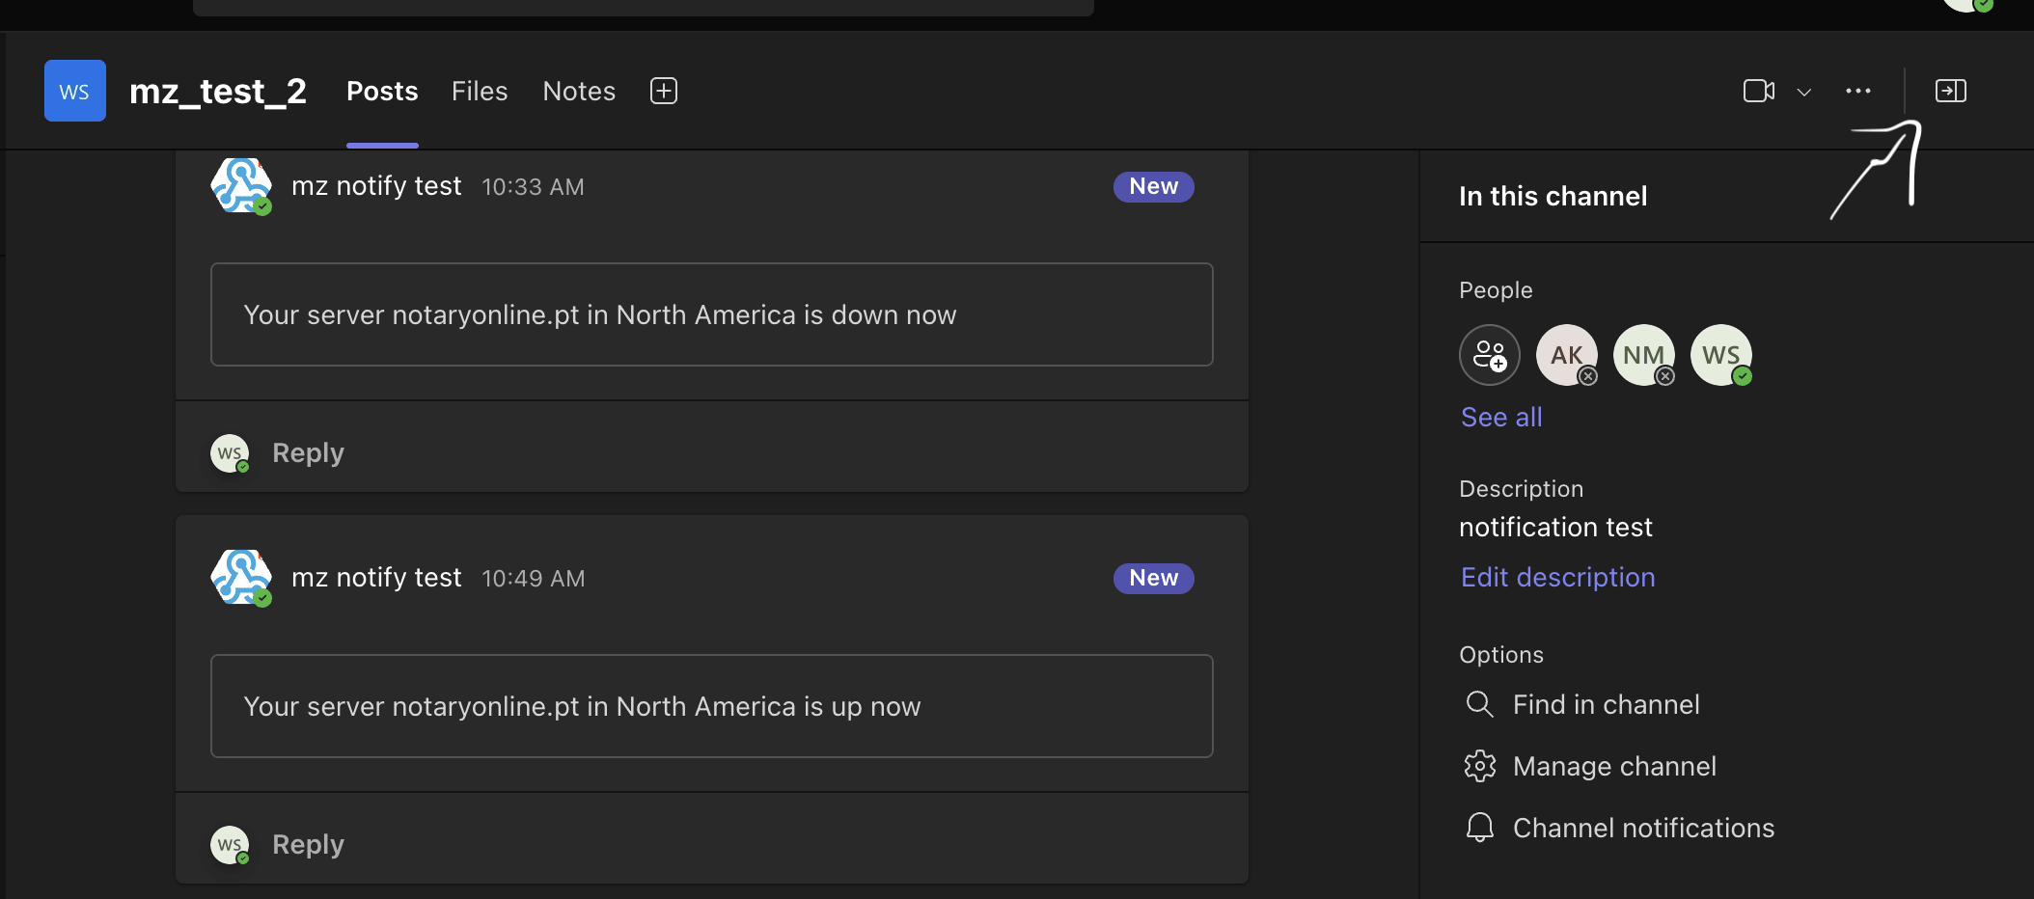Collapse the channel info side panel

tap(1950, 91)
